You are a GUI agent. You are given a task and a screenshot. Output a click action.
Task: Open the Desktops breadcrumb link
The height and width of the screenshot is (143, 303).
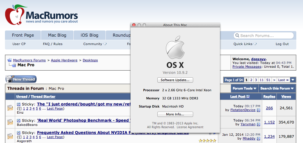pyautogui.click(x=90, y=60)
